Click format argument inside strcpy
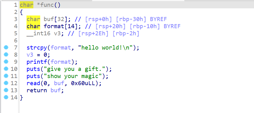This screenshot has height=113, width=254. pos(60,48)
